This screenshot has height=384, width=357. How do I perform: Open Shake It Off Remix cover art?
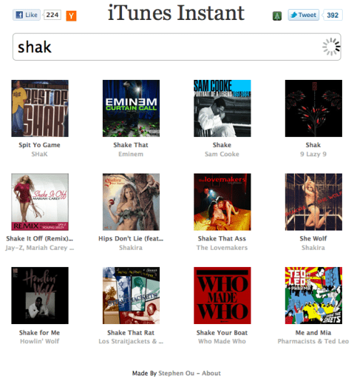[40, 202]
